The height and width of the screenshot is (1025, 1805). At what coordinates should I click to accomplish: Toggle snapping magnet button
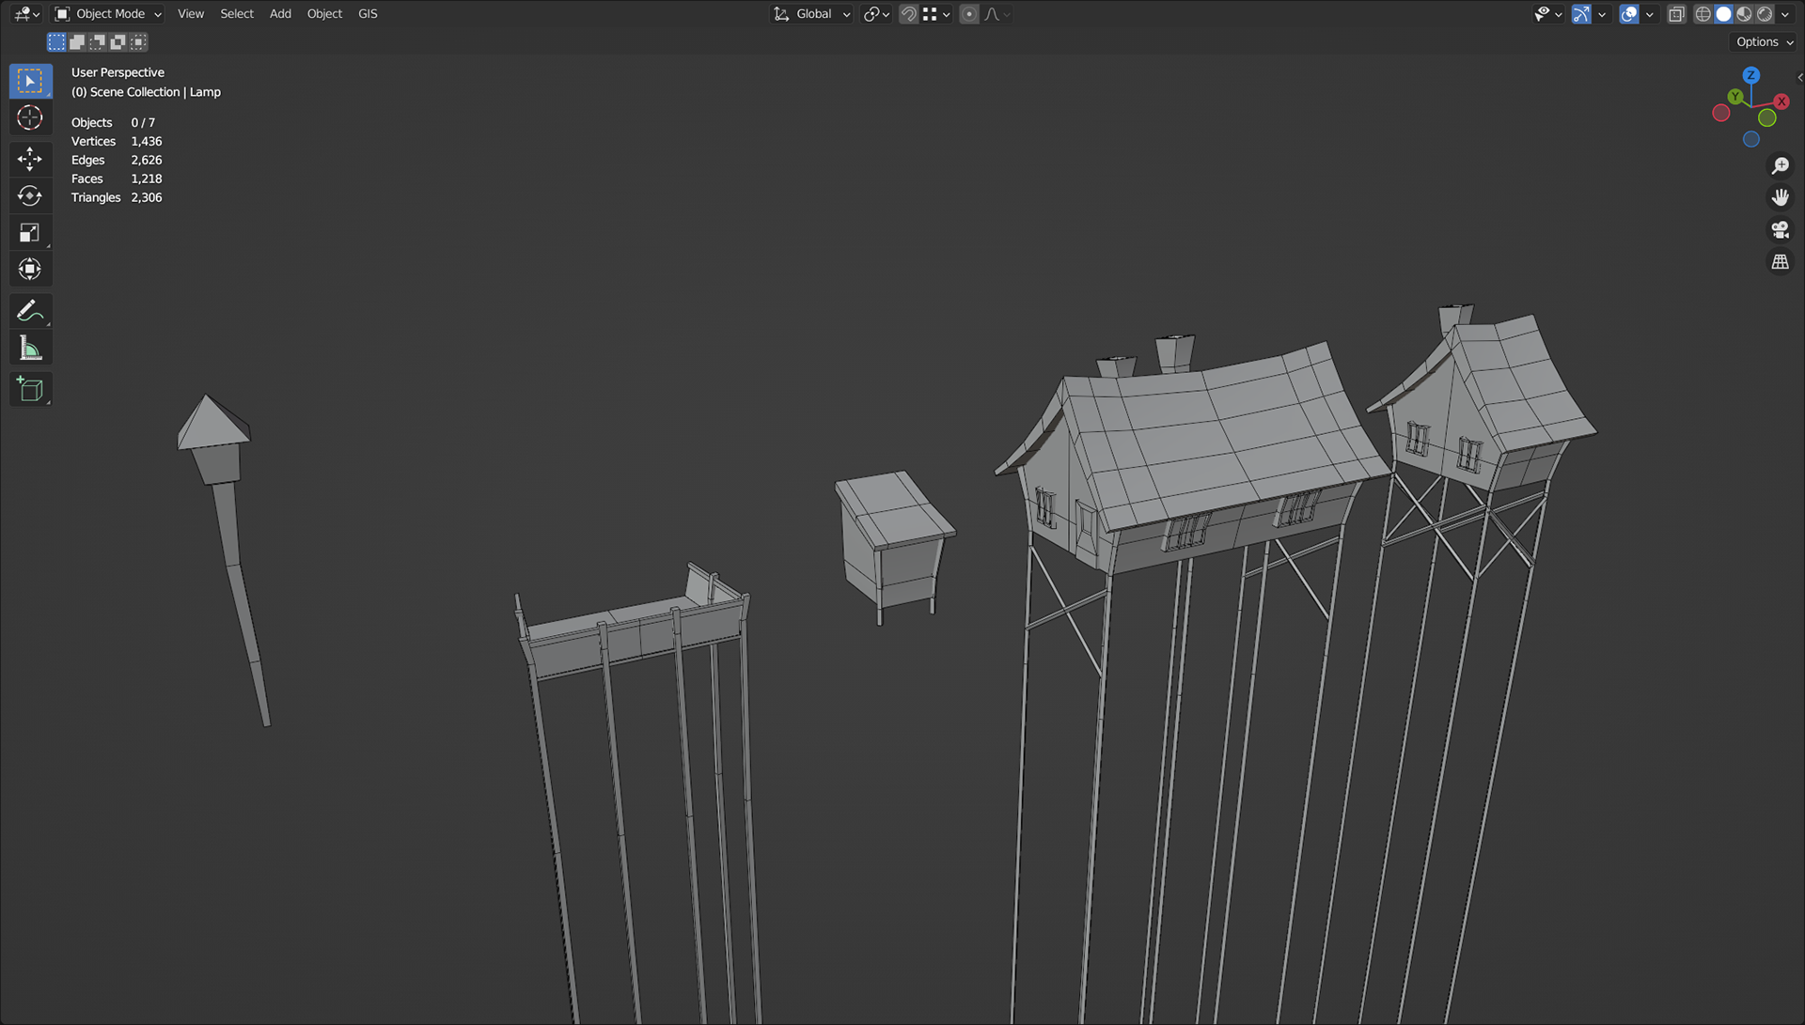908,14
